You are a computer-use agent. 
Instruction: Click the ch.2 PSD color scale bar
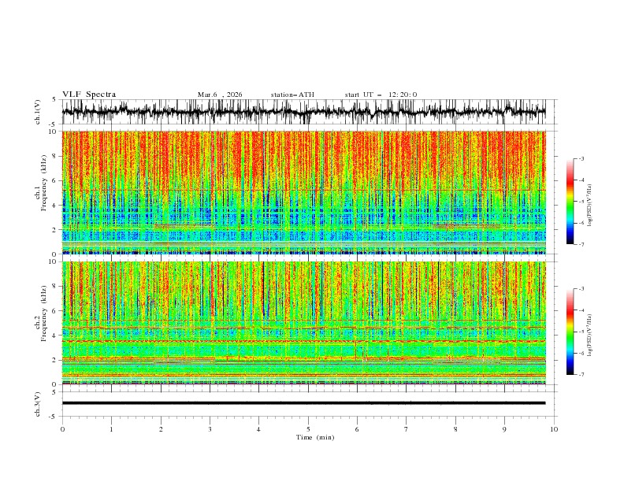570,332
